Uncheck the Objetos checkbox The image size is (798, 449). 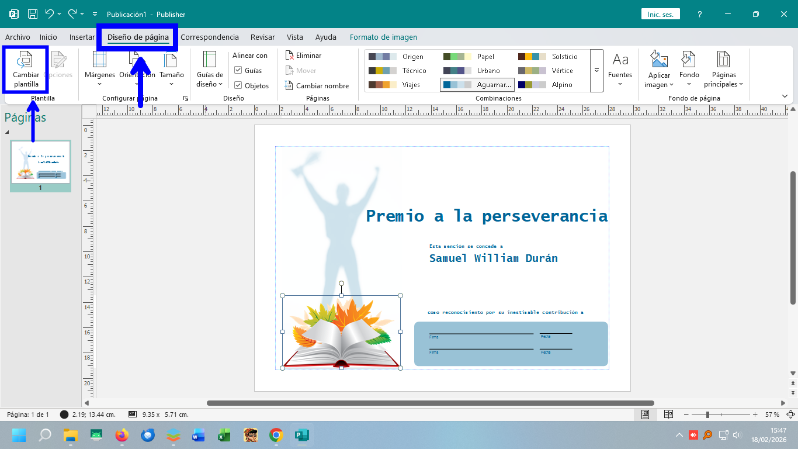pos(238,85)
